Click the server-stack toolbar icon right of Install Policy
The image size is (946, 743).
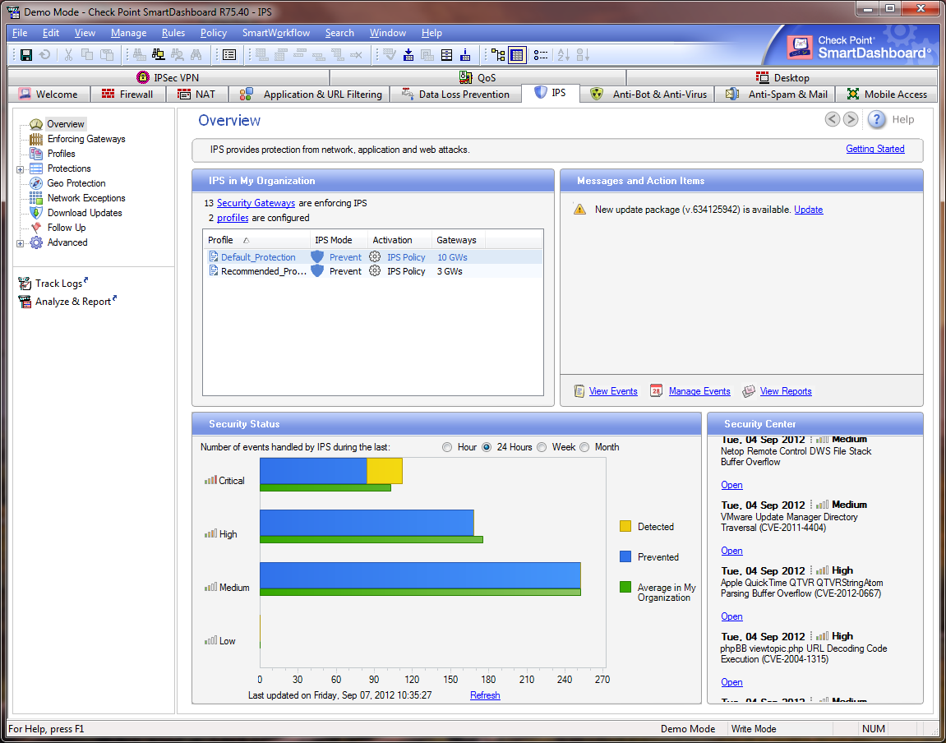tap(446, 55)
